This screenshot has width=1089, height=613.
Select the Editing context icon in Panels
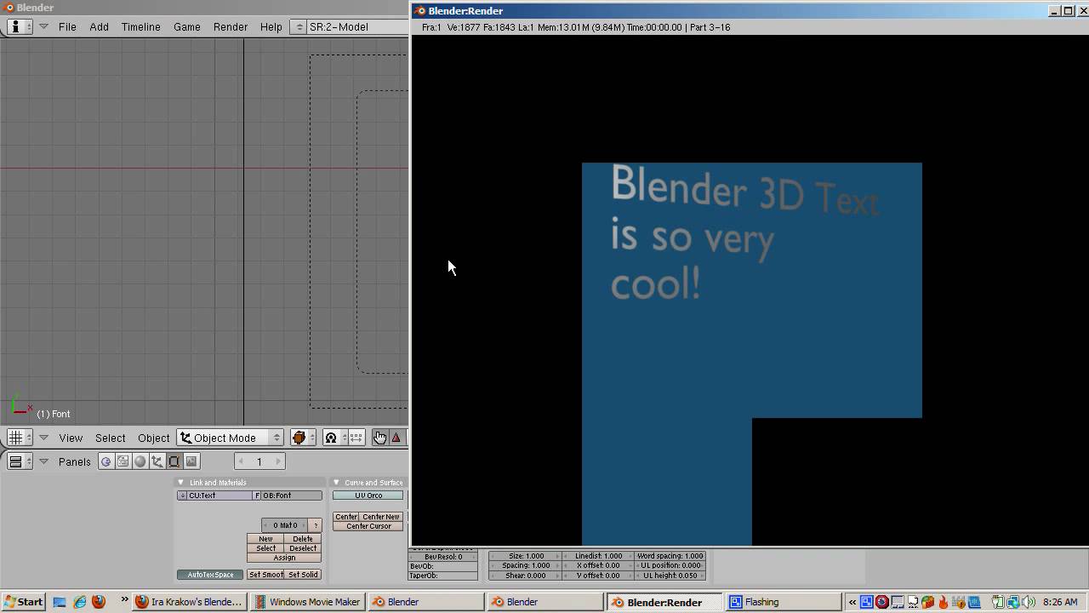point(174,461)
